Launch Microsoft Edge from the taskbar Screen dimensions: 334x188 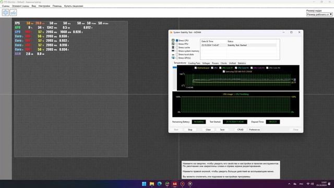point(159,184)
